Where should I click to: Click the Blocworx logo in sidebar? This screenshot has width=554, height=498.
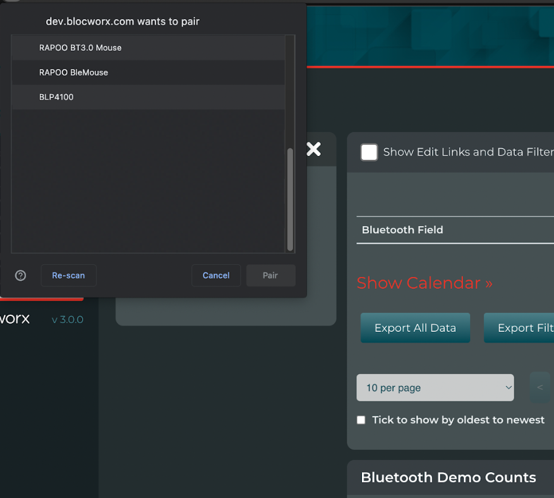coord(15,319)
